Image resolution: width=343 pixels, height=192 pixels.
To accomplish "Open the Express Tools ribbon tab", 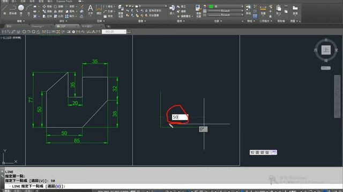I will tap(64, 1).
